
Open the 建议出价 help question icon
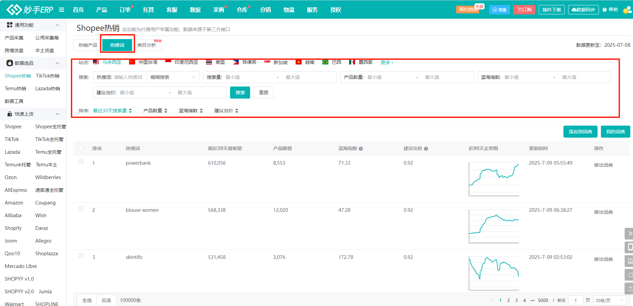[426, 149]
